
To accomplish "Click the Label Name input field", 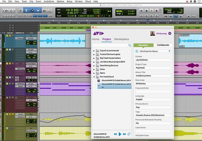I will click(153, 131).
